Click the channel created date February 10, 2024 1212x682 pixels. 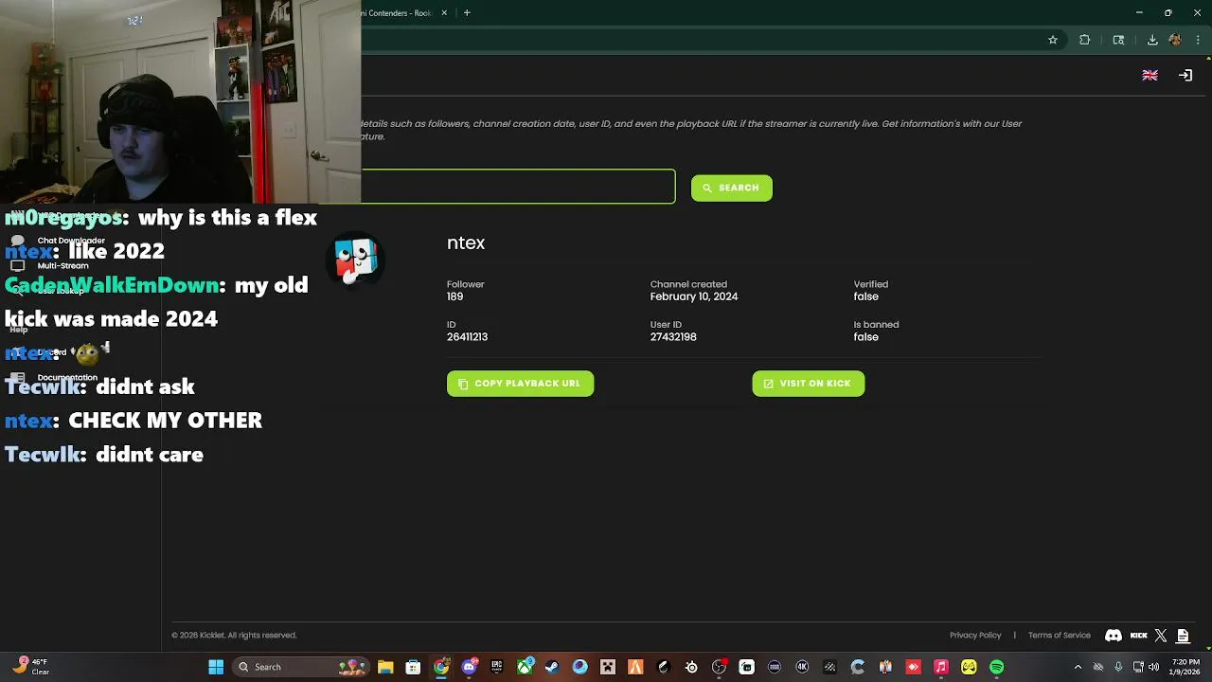[694, 296]
